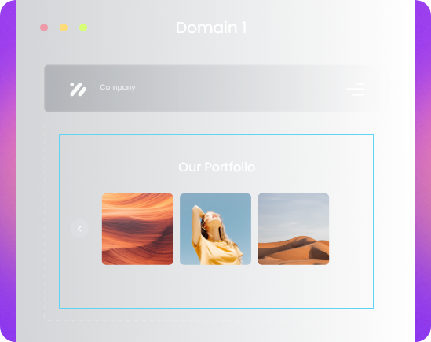431x342 pixels.
Task: Select the woman in yellow shirt photo
Action: click(215, 229)
